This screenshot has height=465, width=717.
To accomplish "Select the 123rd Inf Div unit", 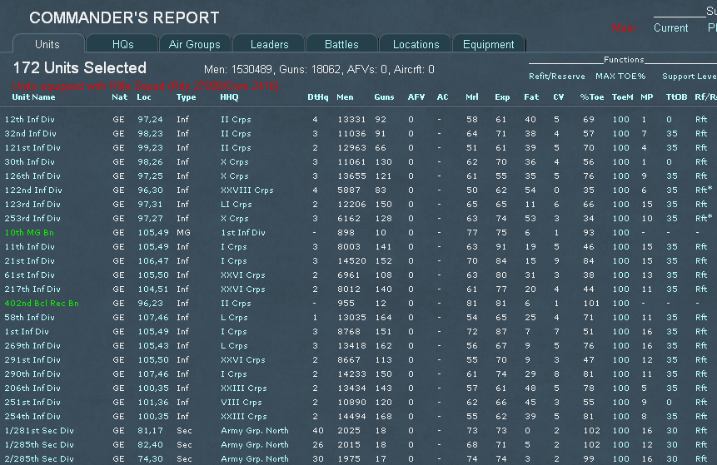I will [x=32, y=204].
